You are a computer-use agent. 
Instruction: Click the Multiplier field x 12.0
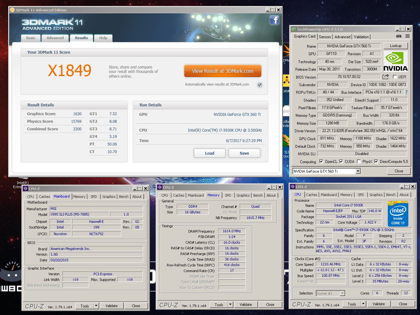pyautogui.click(x=330, y=270)
